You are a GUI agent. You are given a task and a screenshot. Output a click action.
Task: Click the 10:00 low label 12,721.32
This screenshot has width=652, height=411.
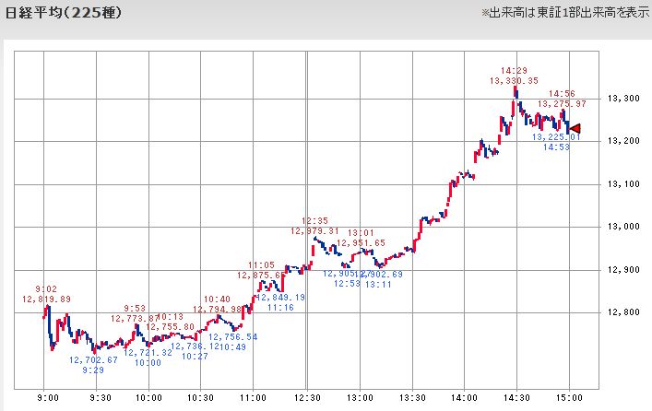148,352
